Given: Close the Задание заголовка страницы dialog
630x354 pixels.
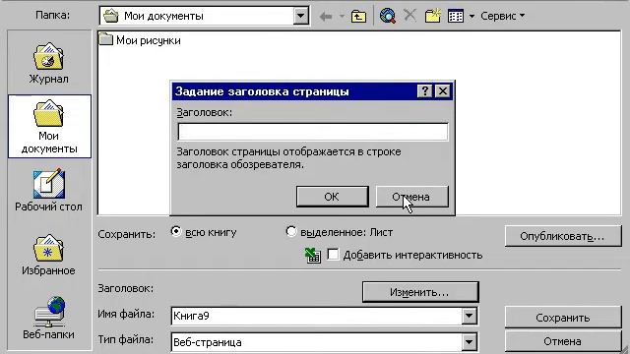Looking at the screenshot, I should click(443, 91).
